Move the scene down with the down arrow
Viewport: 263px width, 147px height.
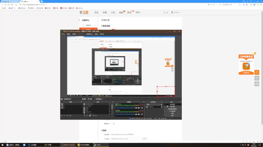pyautogui.click(x=70, y=116)
